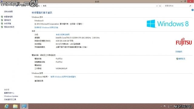This screenshot has width=194, height=109.
Task: Click 取得新版 Windows 的其他功能 link
Action: (46, 28)
